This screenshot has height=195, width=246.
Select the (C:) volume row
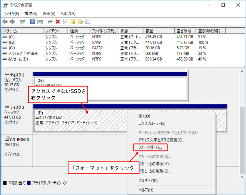coord(123,37)
